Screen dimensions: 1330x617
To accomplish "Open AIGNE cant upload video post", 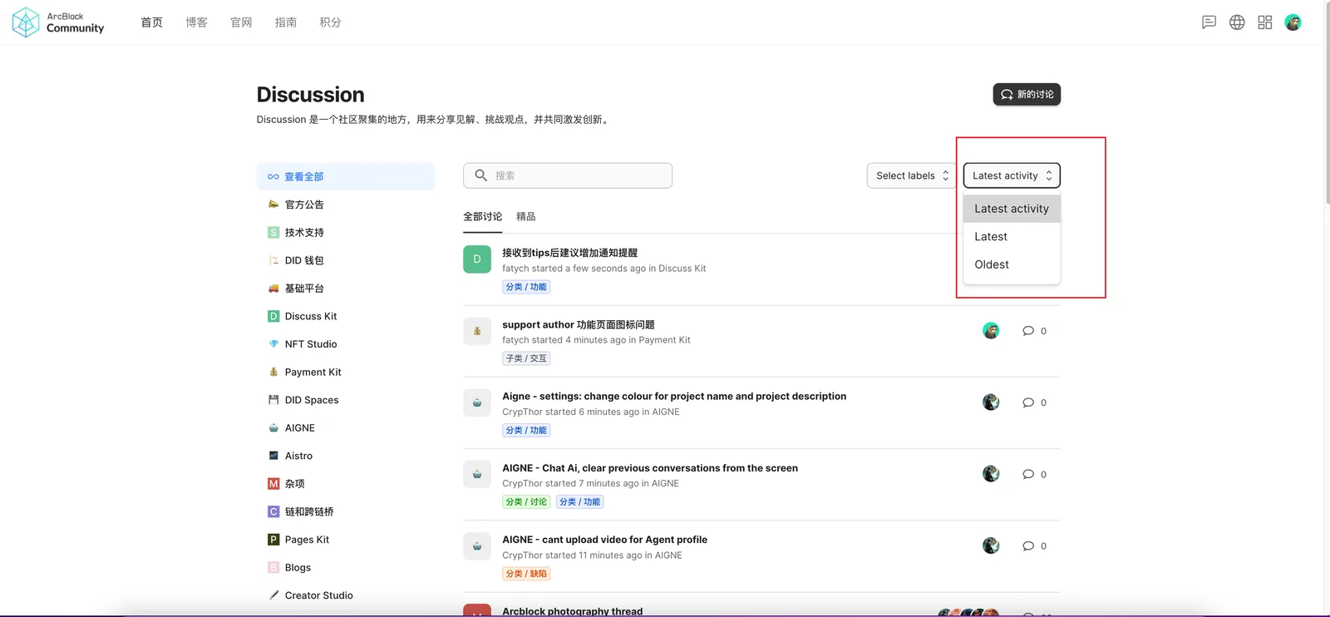I will 604,540.
